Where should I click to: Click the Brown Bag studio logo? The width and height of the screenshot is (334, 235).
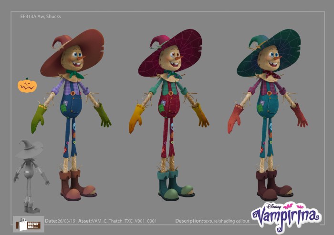[28, 224]
